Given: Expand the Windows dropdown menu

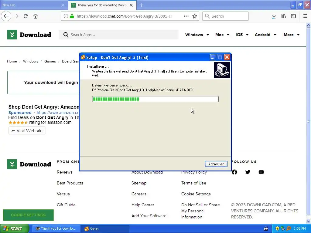Looking at the screenshot, I should pos(197,35).
